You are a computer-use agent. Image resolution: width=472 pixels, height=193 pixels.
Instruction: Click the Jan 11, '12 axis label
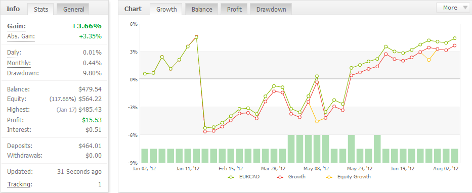[187, 169]
